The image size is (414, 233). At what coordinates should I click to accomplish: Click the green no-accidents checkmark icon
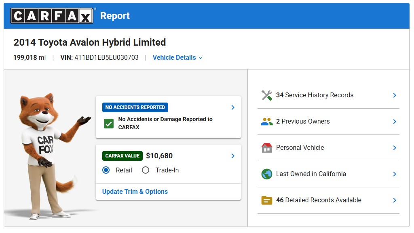click(109, 123)
